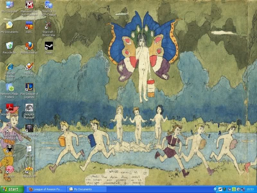Select the Guild Wars desktop shortcut
Viewport: 257px width, 193px height.
[10, 151]
